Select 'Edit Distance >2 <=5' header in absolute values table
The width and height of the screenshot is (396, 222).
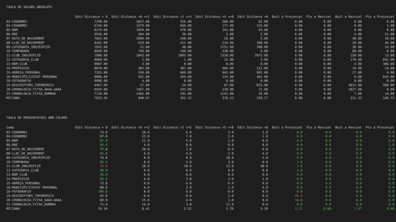(x=173, y=17)
